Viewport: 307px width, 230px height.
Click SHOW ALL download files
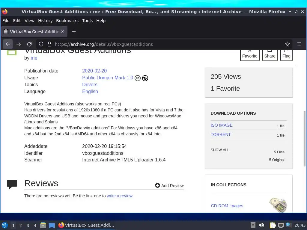[220, 150]
